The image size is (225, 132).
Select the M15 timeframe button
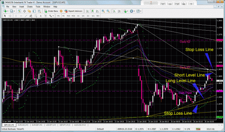[68, 16]
